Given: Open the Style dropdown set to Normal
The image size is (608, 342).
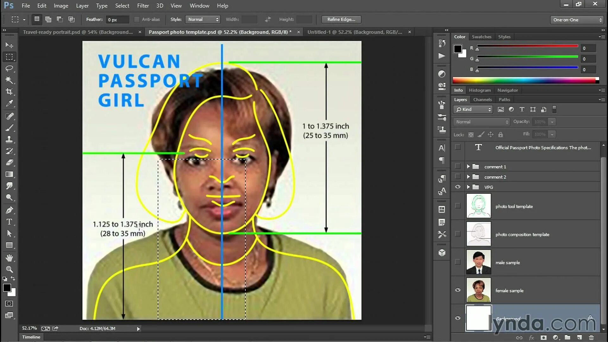Looking at the screenshot, I should [x=203, y=20].
